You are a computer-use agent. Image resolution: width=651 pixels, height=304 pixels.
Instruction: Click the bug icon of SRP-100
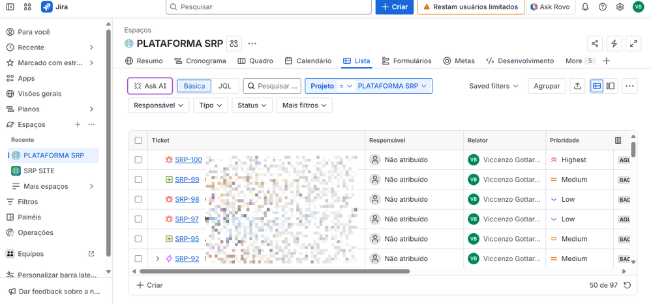[169, 160]
